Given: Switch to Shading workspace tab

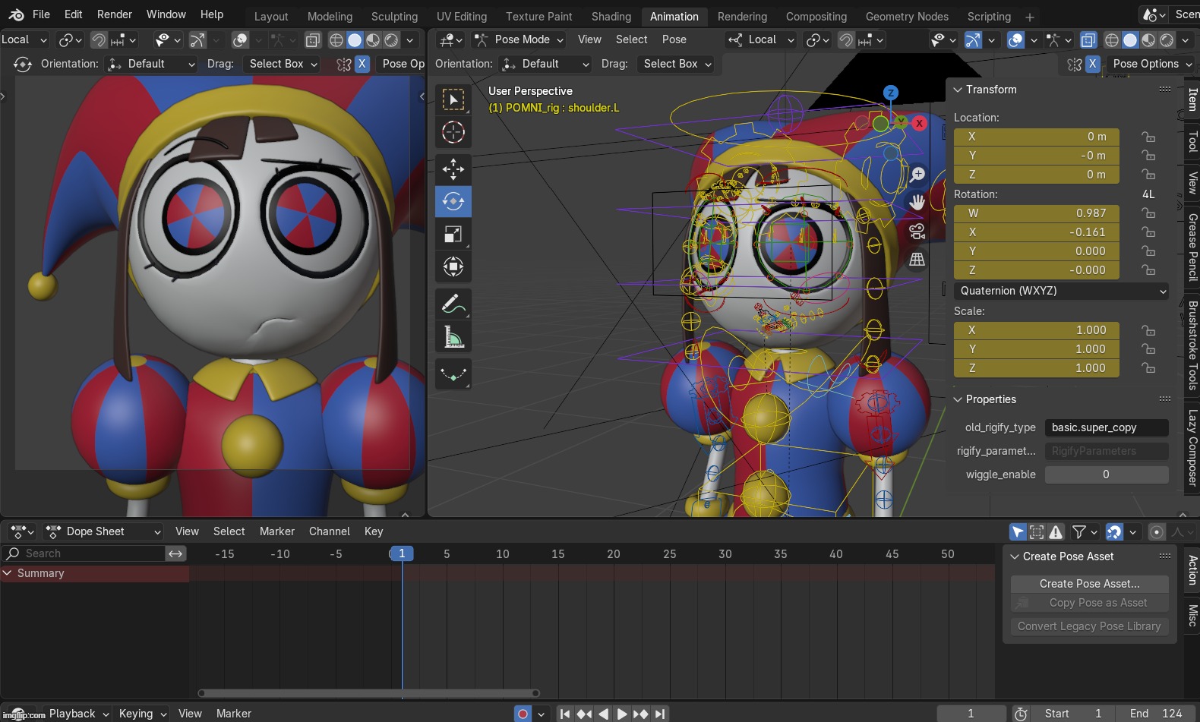Looking at the screenshot, I should pos(611,16).
